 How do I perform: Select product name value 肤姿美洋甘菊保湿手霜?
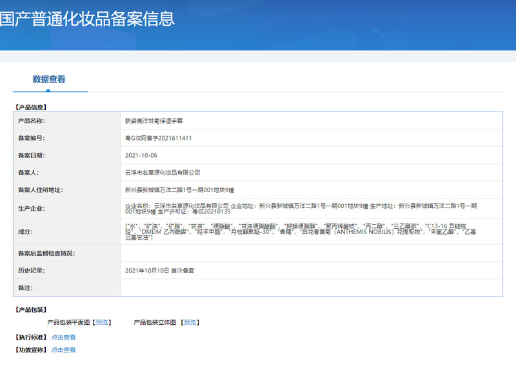tap(154, 121)
